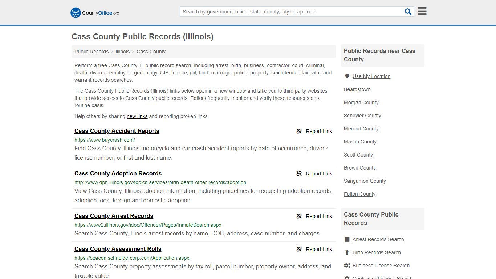Visit the beacon.schneidercorp.com URL
Image resolution: width=496 pixels, height=279 pixels.
pos(132,258)
